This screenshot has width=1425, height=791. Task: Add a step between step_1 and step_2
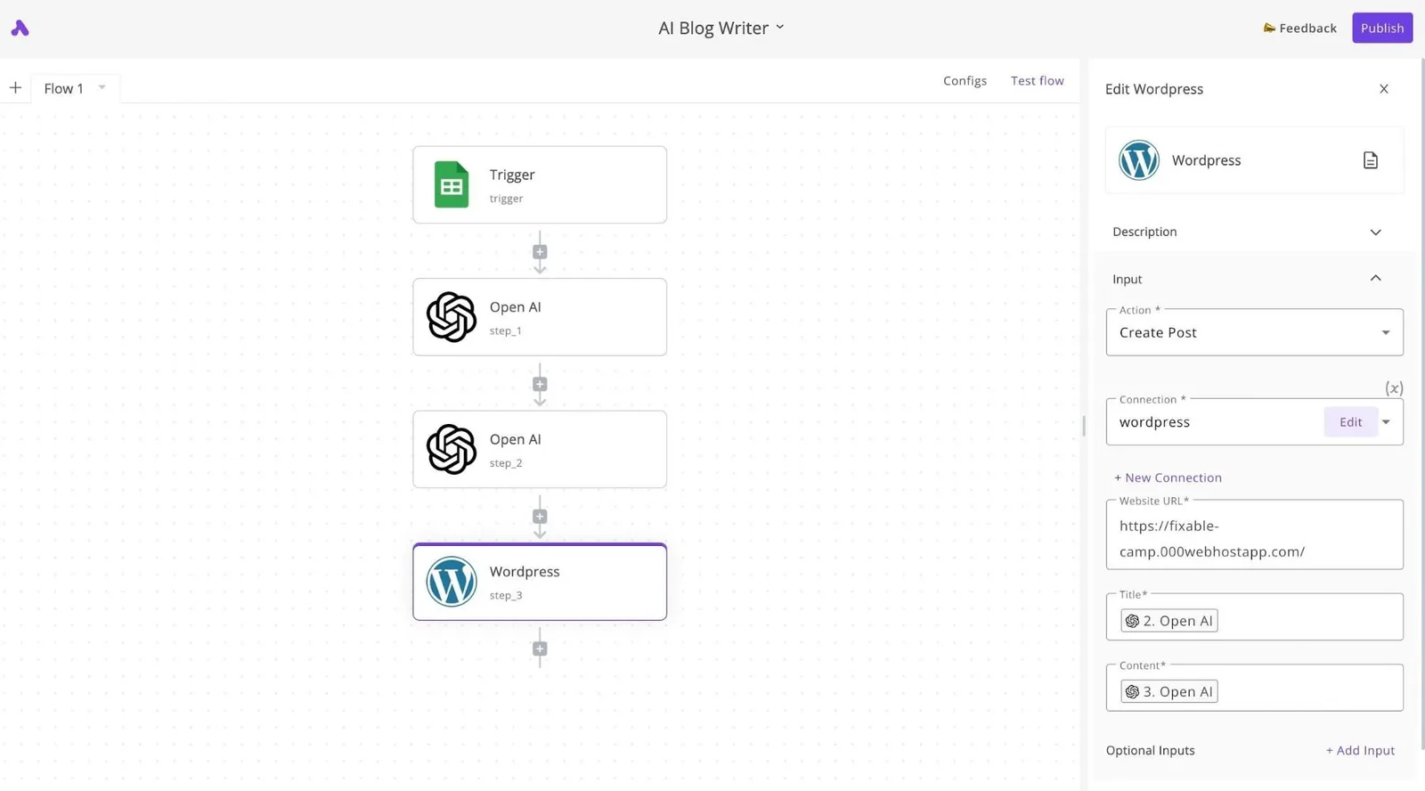540,384
